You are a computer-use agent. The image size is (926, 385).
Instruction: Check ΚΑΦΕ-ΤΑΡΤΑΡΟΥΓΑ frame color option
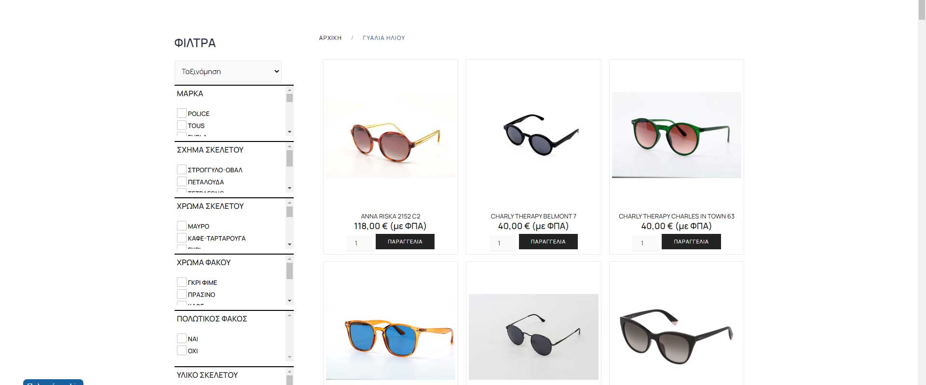pyautogui.click(x=182, y=238)
